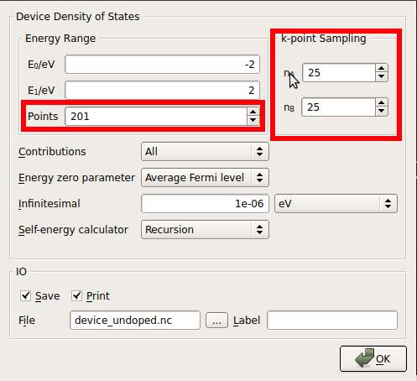Open the Energy zero parameter dropdown
The image size is (417, 381).
pyautogui.click(x=205, y=178)
